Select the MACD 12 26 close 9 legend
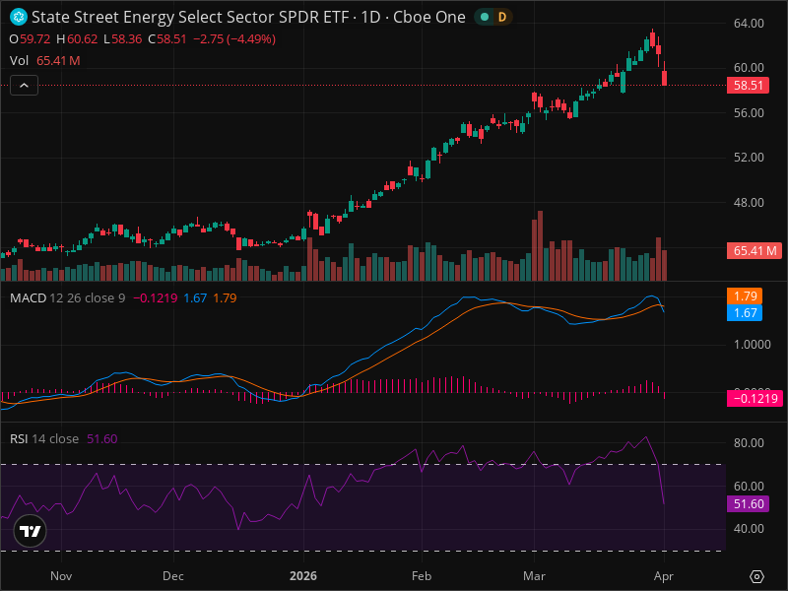This screenshot has height=591, width=788. (x=67, y=298)
